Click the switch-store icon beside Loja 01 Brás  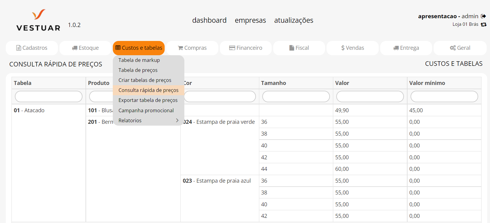coord(484,24)
